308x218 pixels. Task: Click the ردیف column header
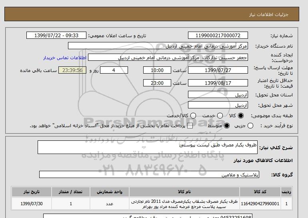click(x=286, y=192)
